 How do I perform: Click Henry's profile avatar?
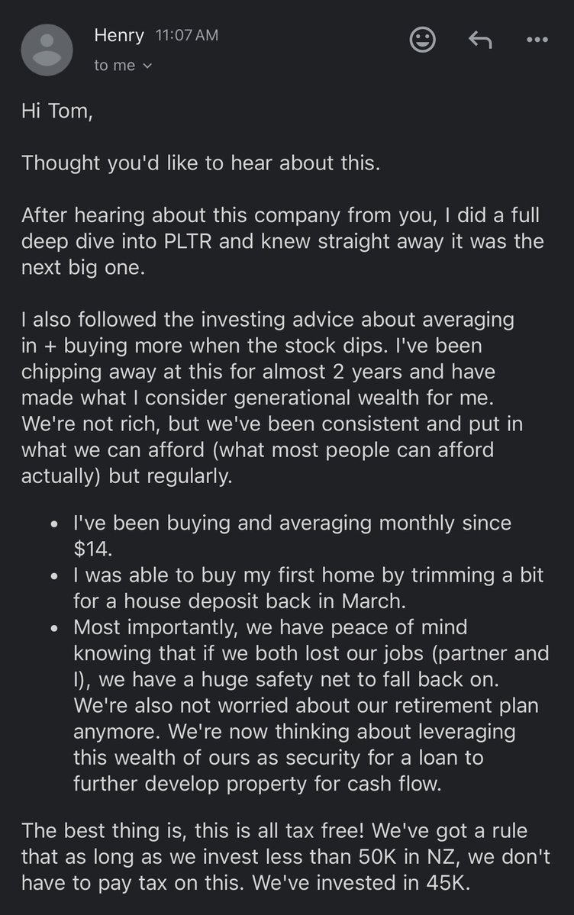[x=47, y=50]
